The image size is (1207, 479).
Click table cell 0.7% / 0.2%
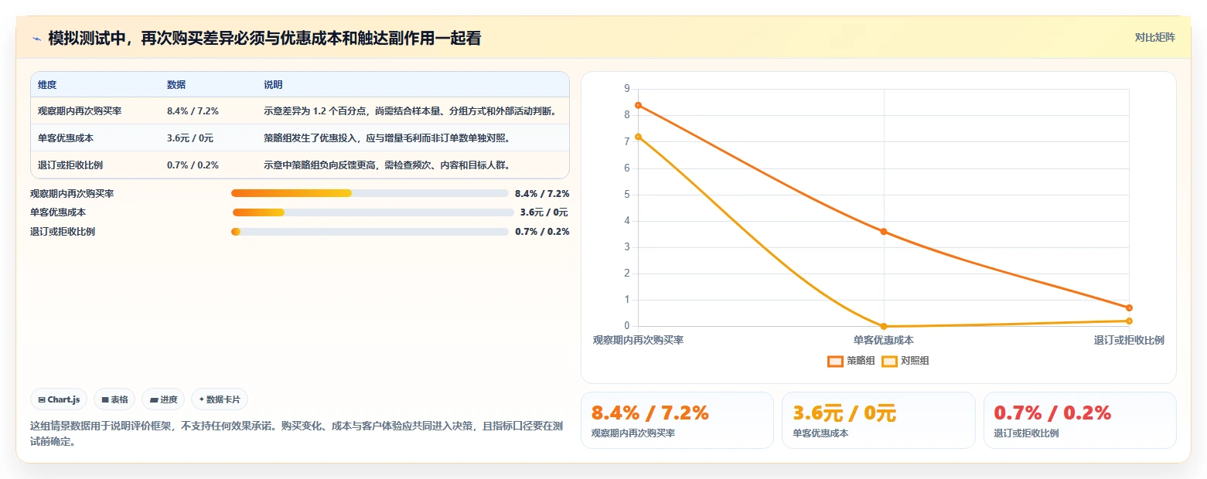pyautogui.click(x=193, y=165)
